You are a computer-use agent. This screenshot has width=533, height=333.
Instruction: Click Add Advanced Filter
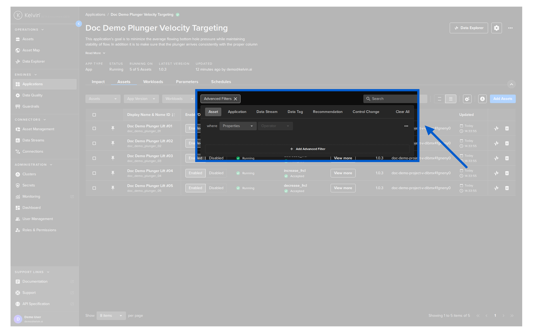click(307, 149)
